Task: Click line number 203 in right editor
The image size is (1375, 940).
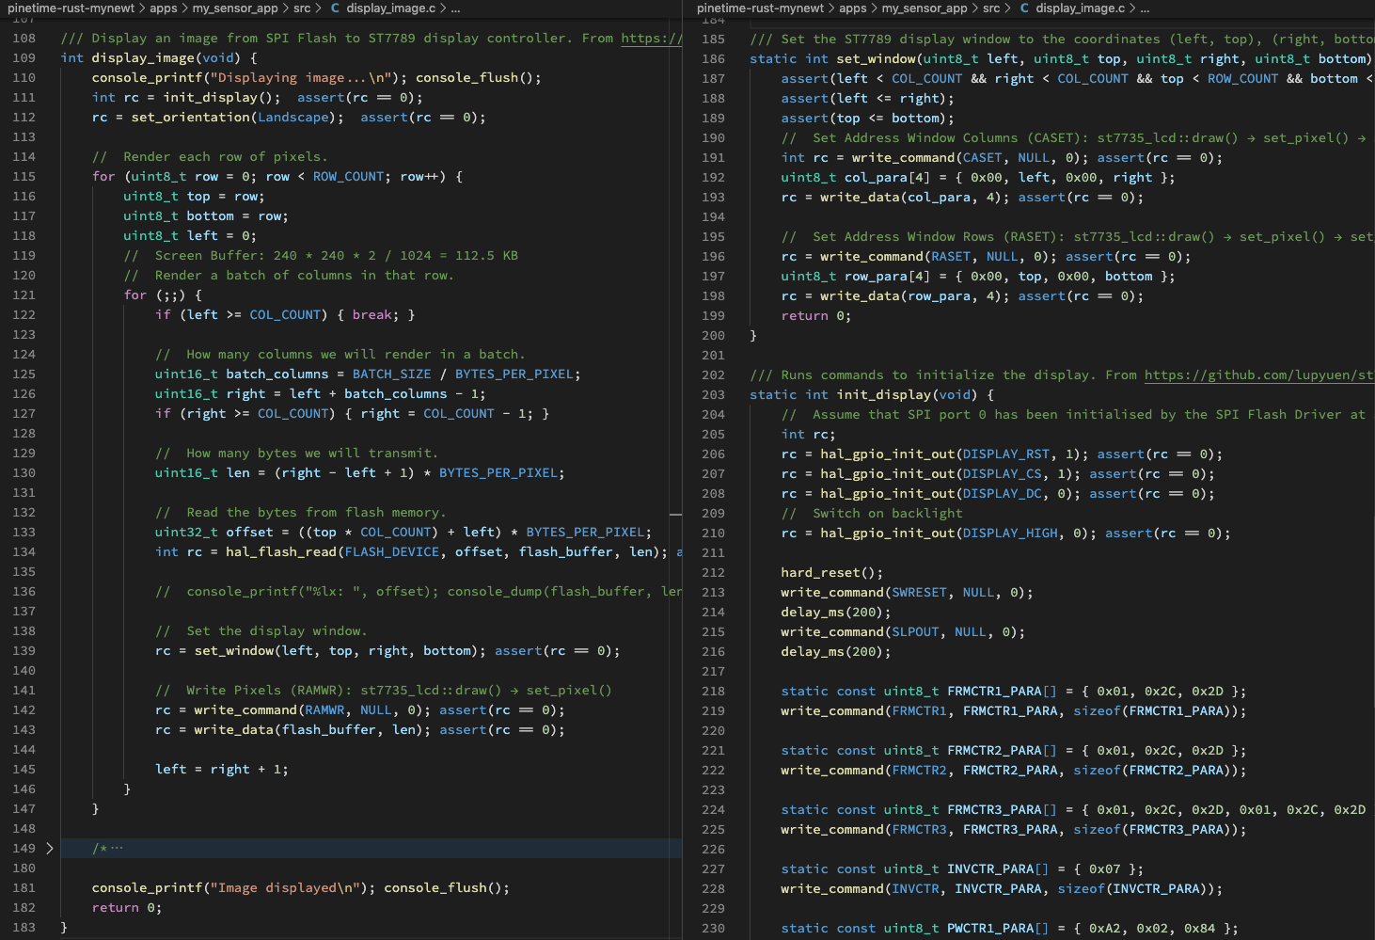Action: [x=713, y=395]
